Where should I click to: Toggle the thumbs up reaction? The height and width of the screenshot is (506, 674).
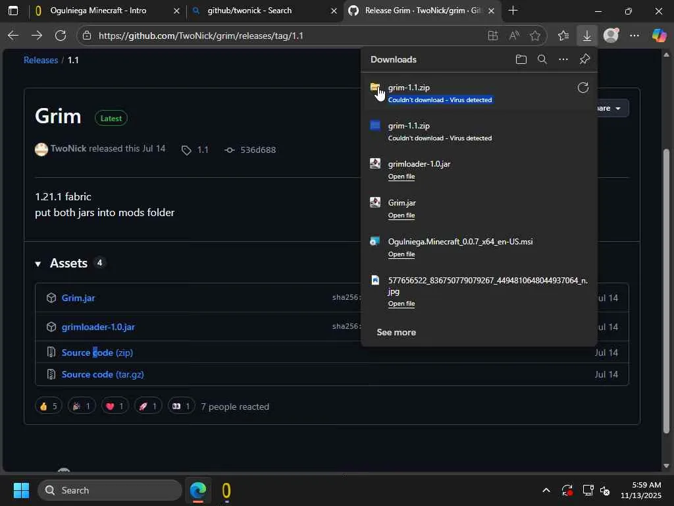48,406
